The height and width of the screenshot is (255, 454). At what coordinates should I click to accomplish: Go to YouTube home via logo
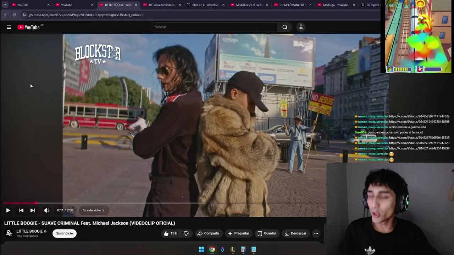coord(29,27)
